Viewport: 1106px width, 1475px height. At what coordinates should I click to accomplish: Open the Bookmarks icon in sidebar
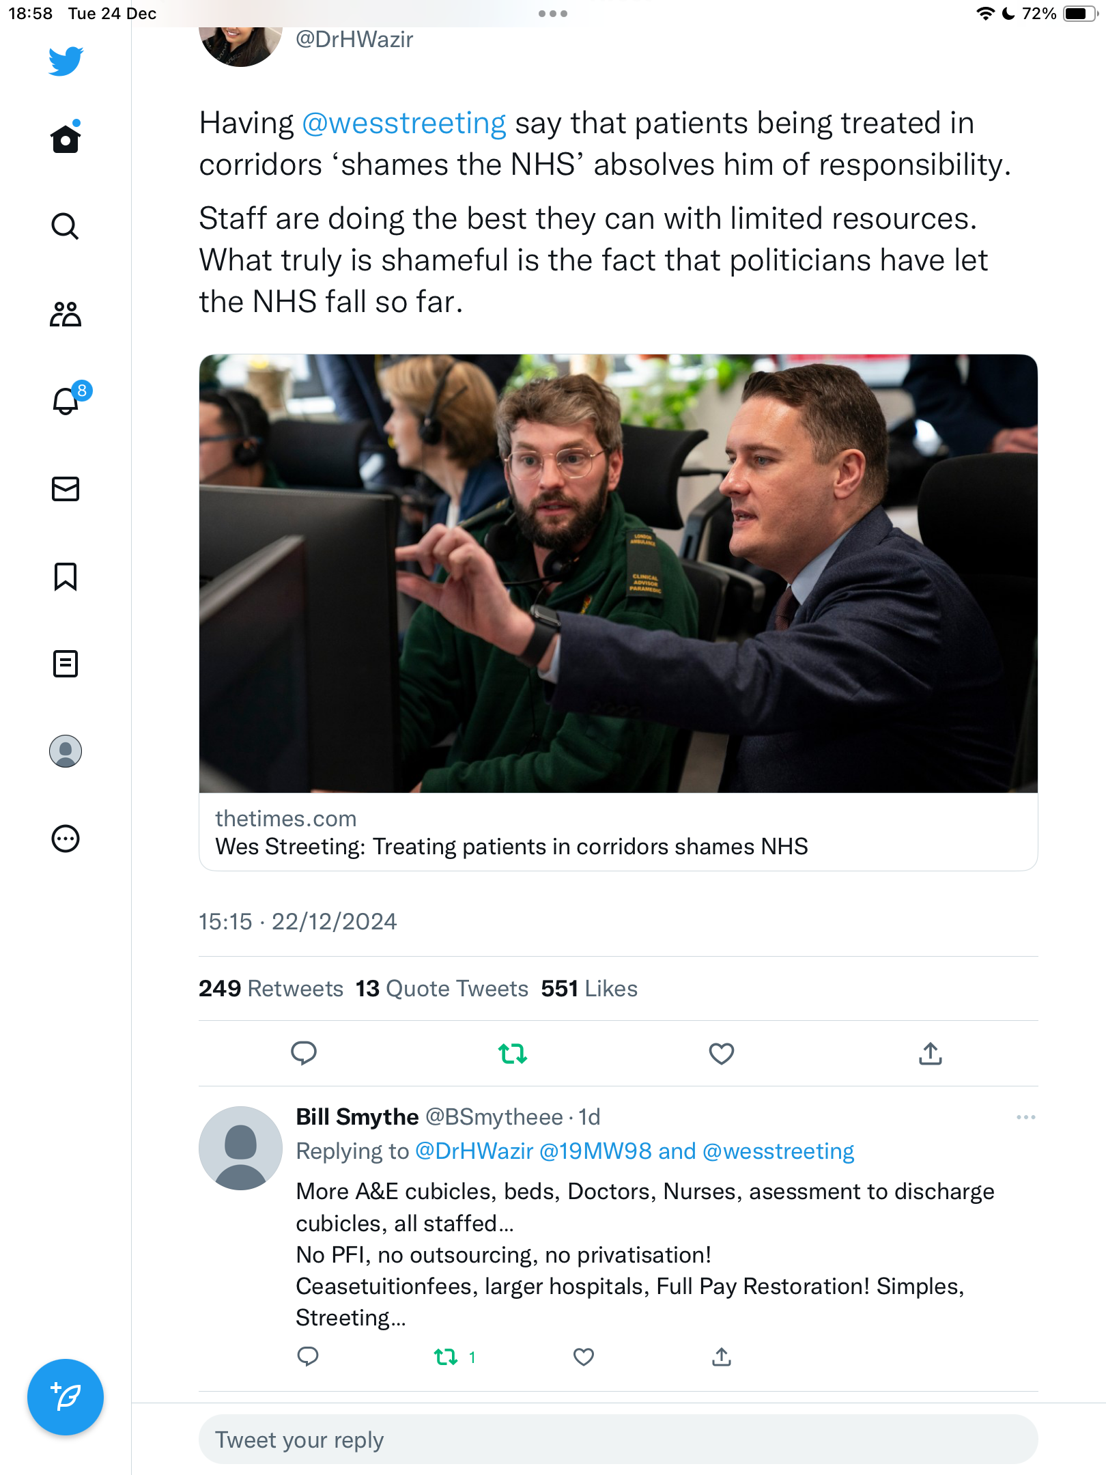pos(66,576)
